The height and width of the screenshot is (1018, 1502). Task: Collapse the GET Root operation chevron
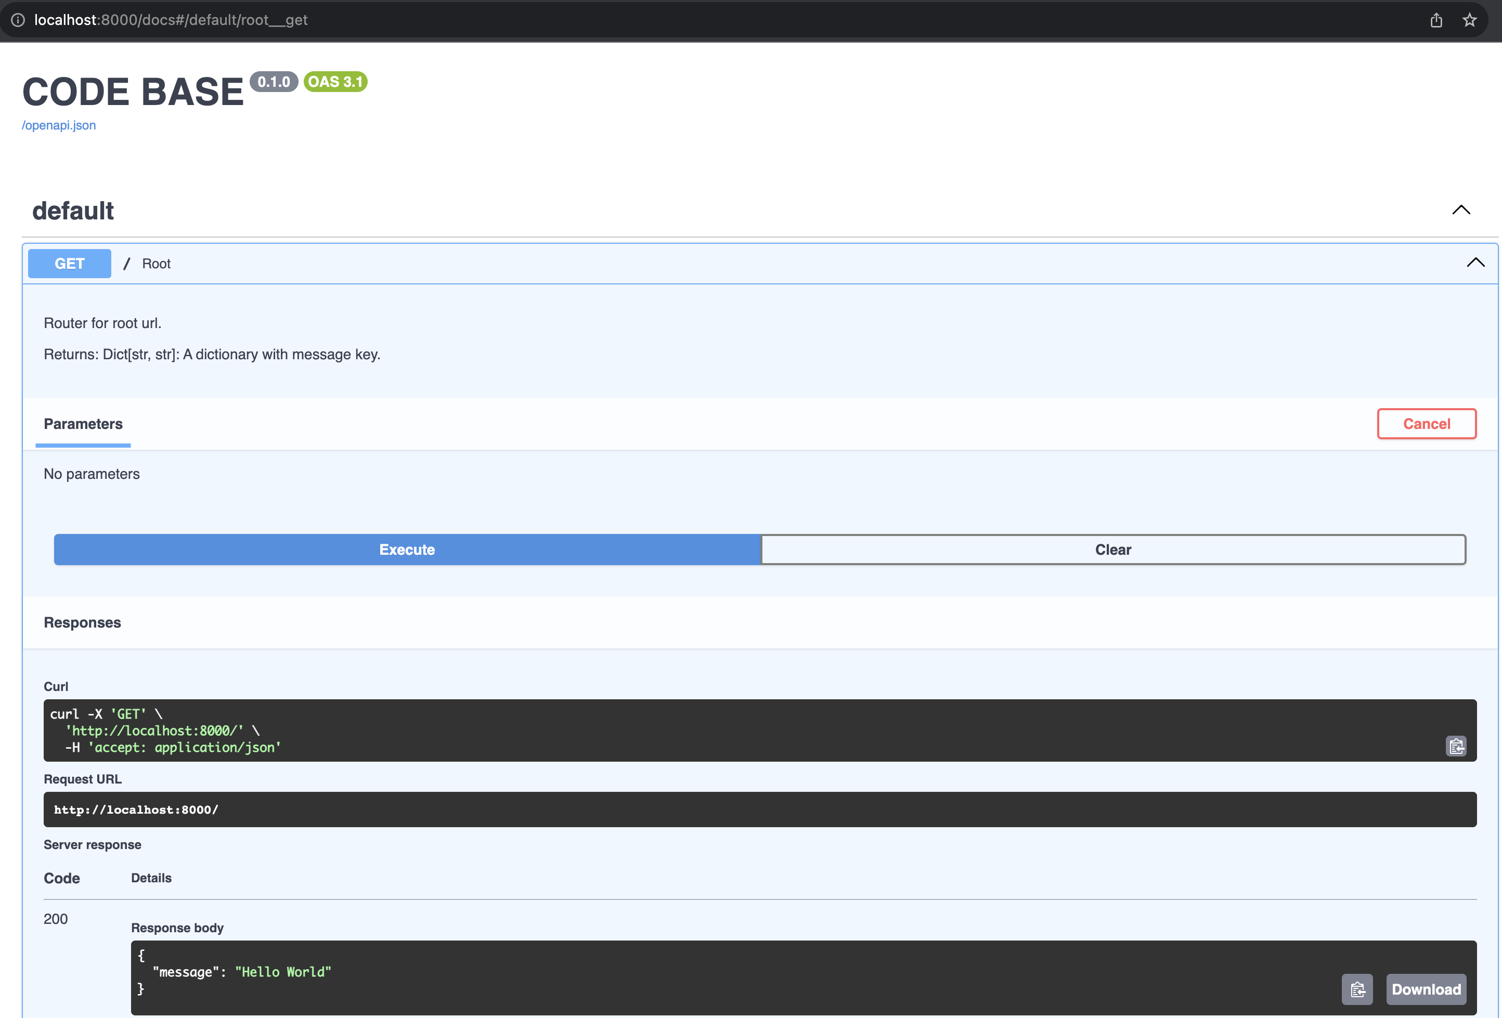click(1475, 262)
